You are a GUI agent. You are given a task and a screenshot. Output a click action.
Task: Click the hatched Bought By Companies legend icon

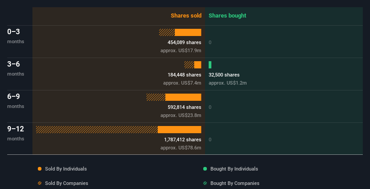tap(205, 183)
